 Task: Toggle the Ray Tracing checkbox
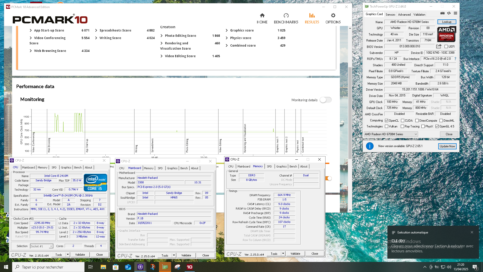pyautogui.click(x=402, y=126)
